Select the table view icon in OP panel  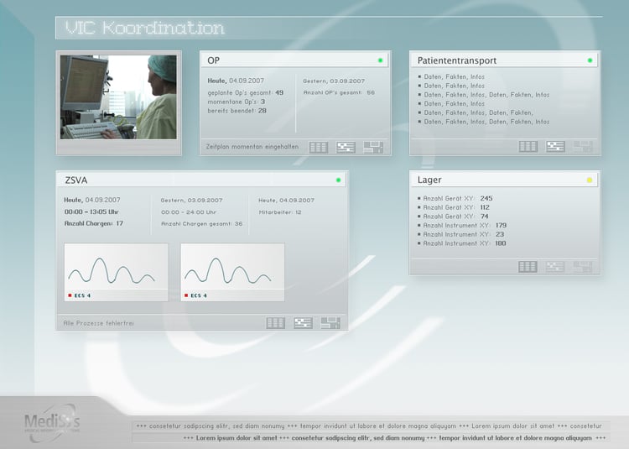click(x=319, y=147)
